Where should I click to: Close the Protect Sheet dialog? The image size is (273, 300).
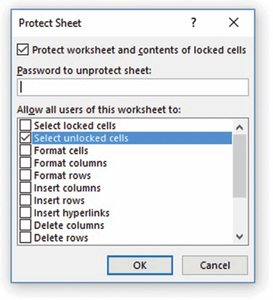[233, 23]
